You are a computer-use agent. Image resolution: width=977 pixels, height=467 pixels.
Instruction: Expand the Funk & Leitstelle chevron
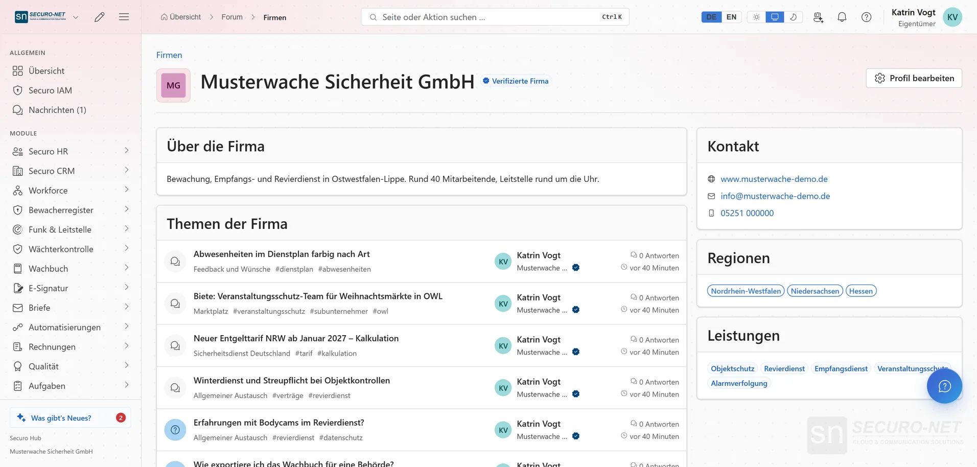coord(127,229)
